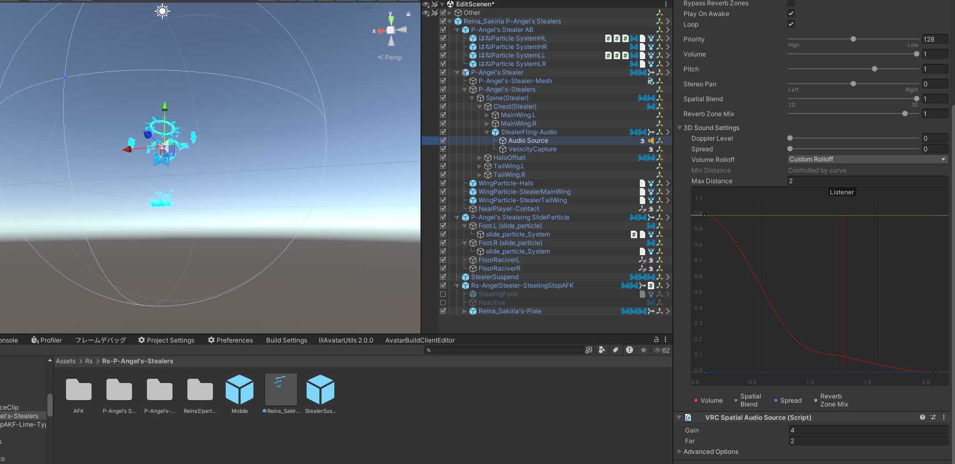Open the Hierarchy panel three-dot menu
The image size is (955, 464).
point(665,4)
